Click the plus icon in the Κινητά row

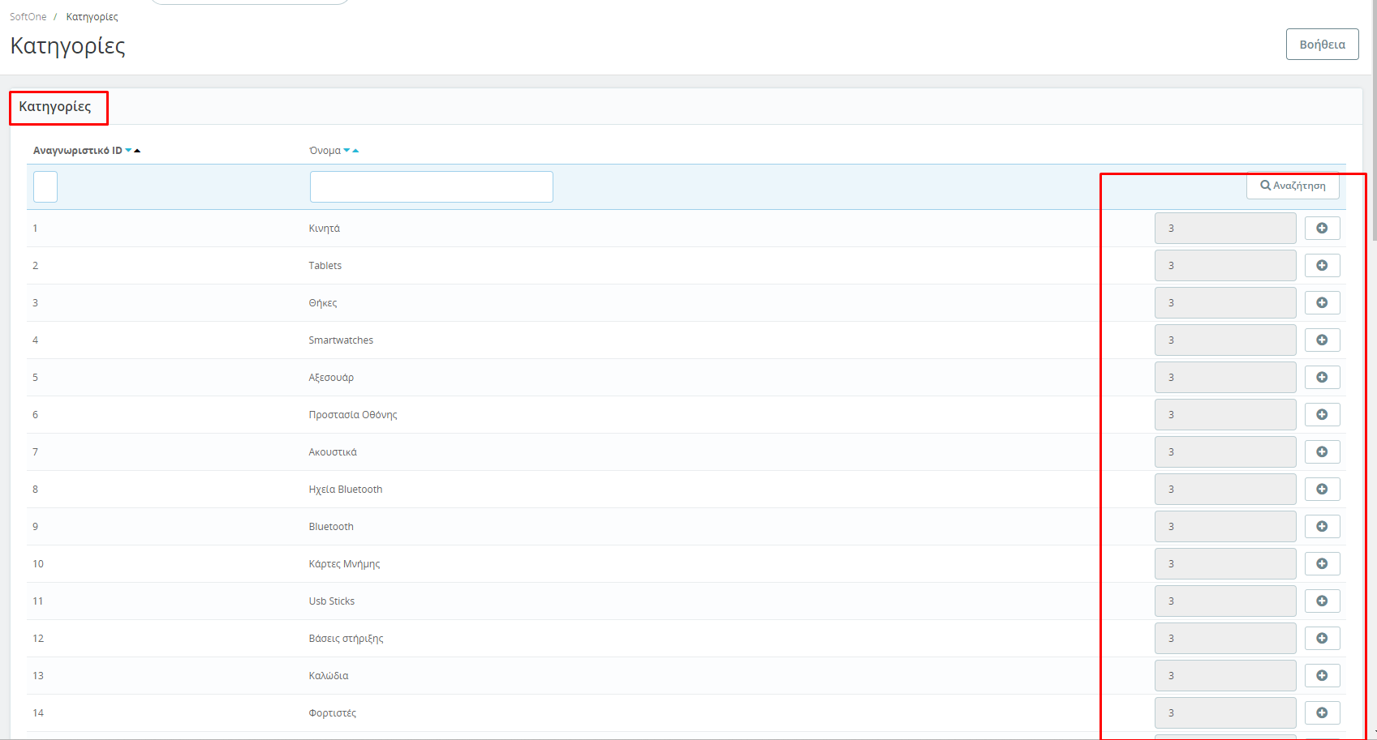coord(1322,229)
